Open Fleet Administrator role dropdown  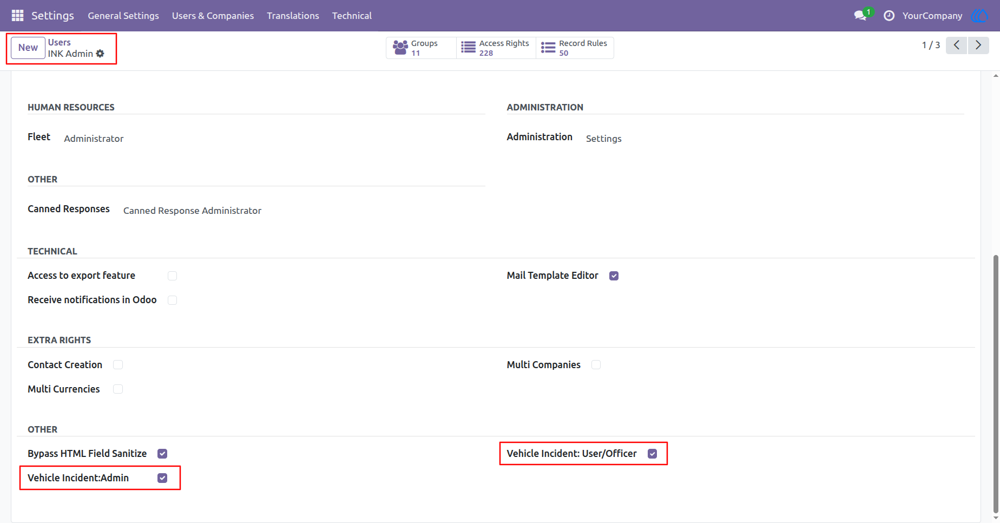pos(94,139)
